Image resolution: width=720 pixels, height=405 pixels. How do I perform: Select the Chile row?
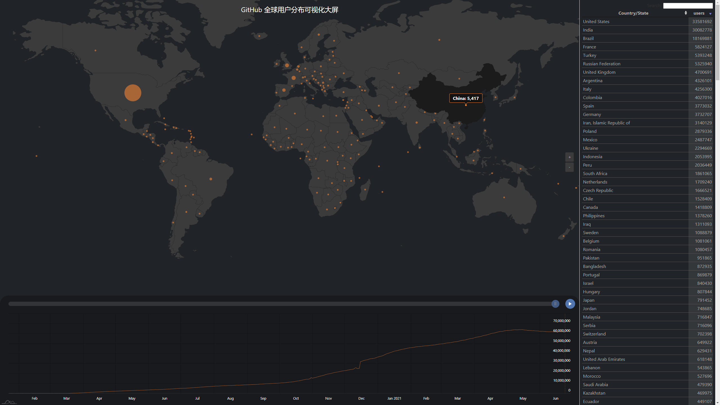(x=647, y=199)
